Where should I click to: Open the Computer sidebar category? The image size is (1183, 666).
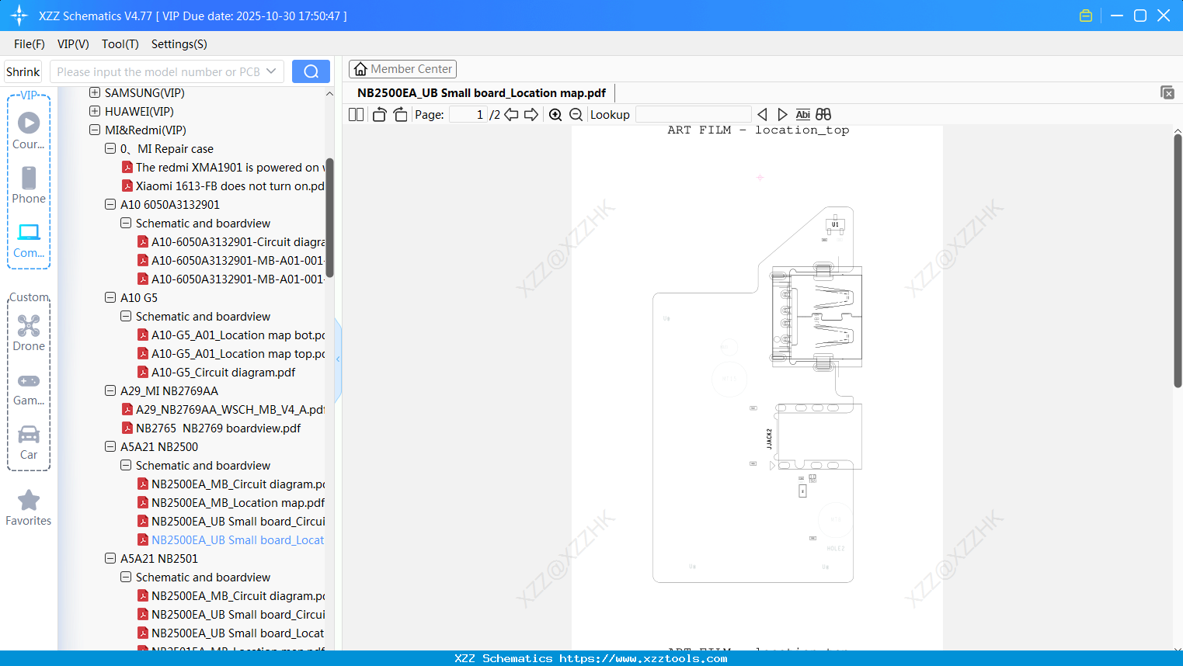[x=29, y=241]
